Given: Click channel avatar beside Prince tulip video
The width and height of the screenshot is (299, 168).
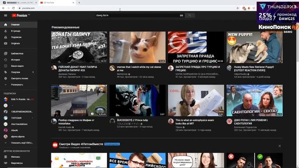Looking at the screenshot, I should click(x=112, y=121).
